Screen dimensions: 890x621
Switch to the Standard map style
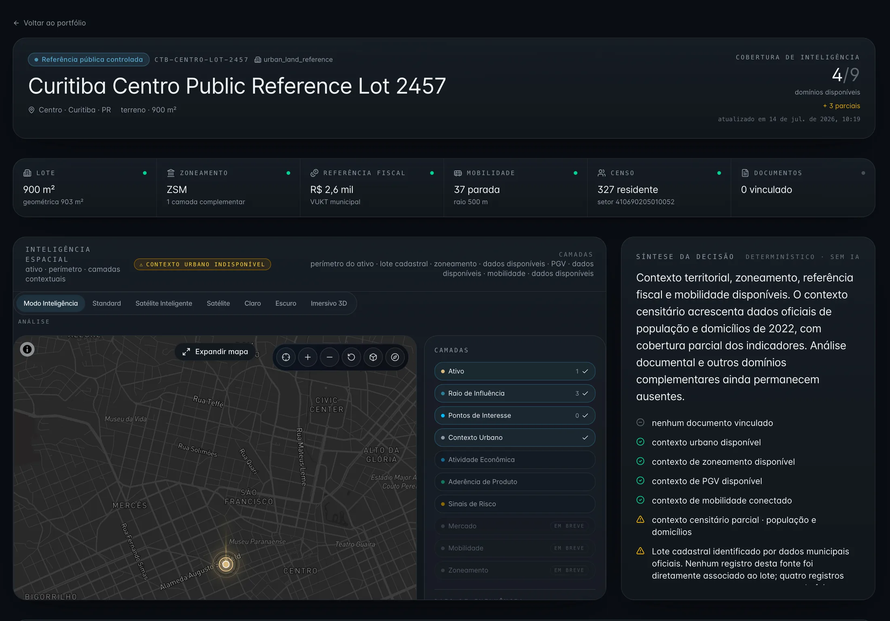107,303
